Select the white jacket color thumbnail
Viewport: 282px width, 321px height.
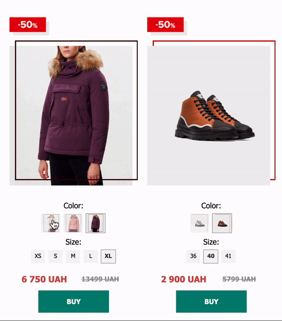coord(50,223)
